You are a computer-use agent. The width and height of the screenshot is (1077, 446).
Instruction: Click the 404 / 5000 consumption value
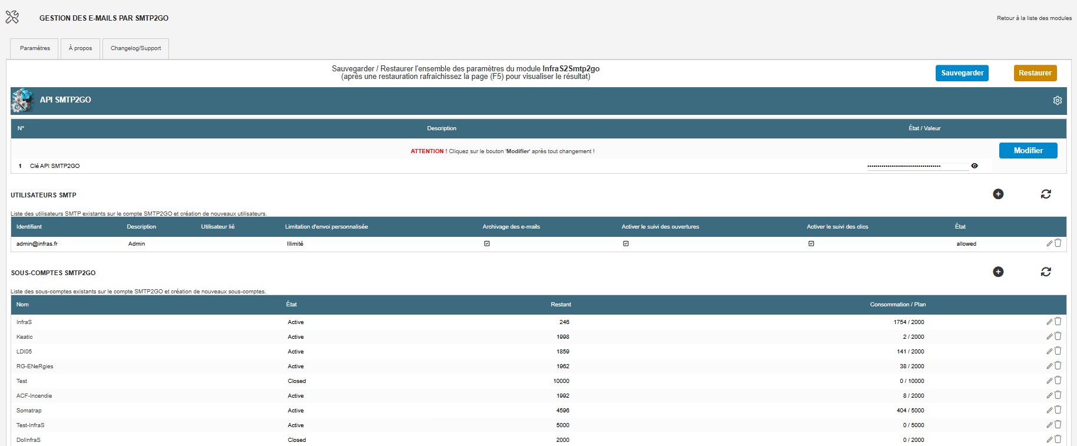point(910,411)
